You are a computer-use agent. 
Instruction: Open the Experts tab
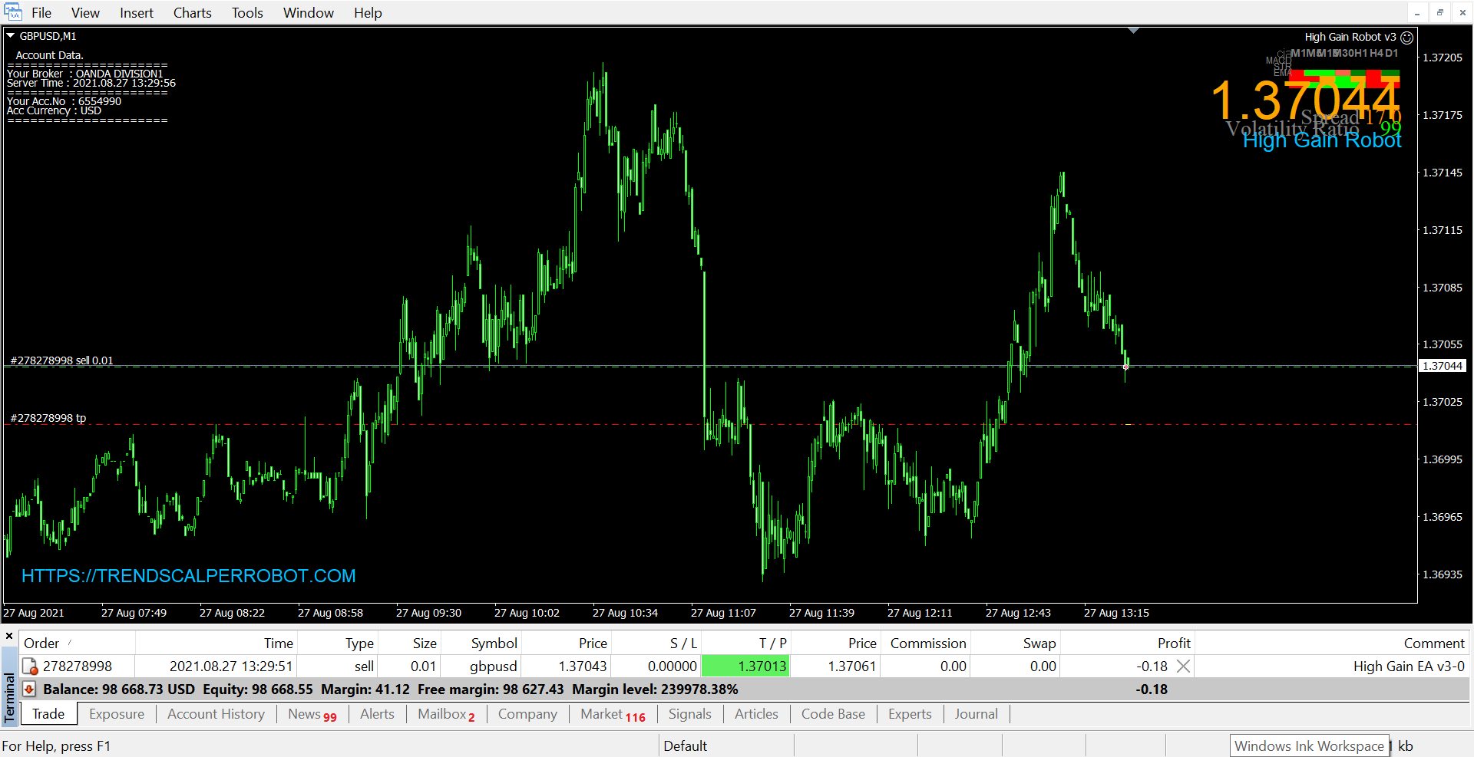coord(909,714)
